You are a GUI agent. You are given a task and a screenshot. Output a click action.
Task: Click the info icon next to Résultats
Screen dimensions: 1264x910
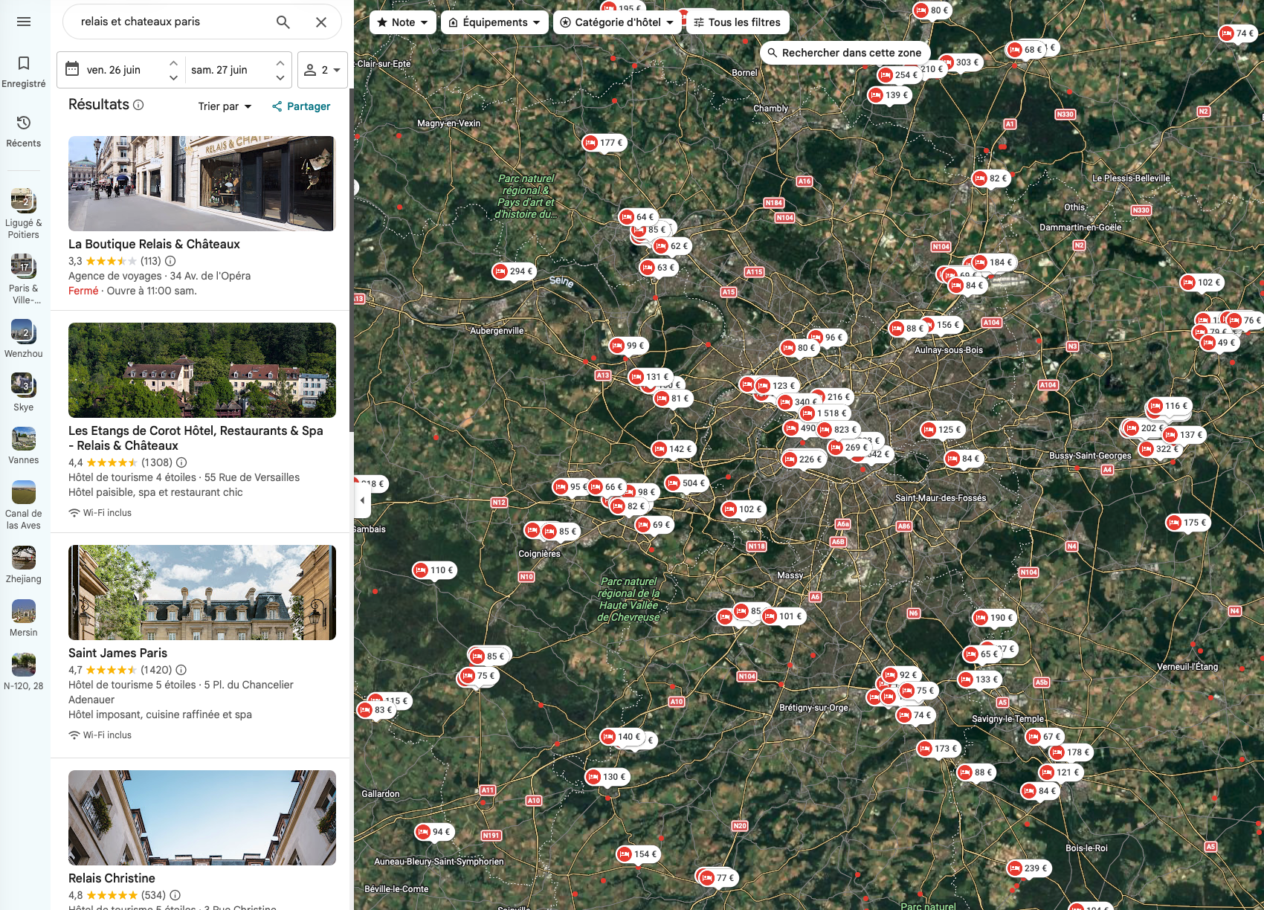(x=138, y=105)
